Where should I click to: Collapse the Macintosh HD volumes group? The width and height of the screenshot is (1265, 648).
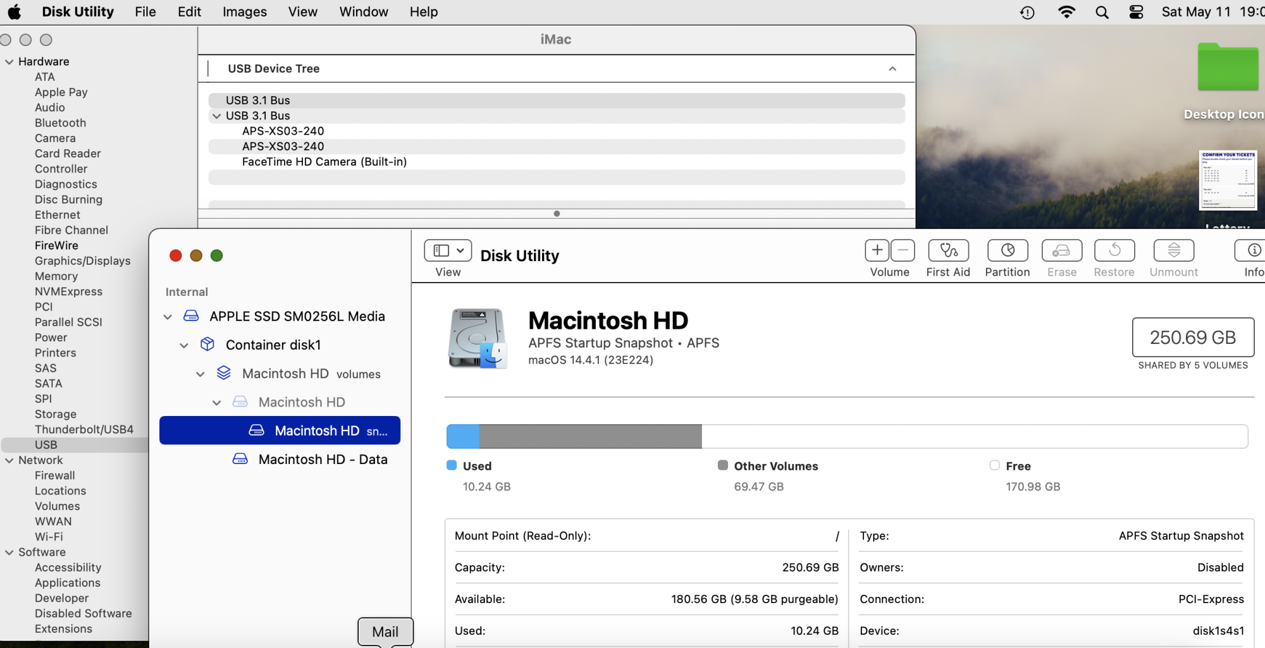click(201, 374)
